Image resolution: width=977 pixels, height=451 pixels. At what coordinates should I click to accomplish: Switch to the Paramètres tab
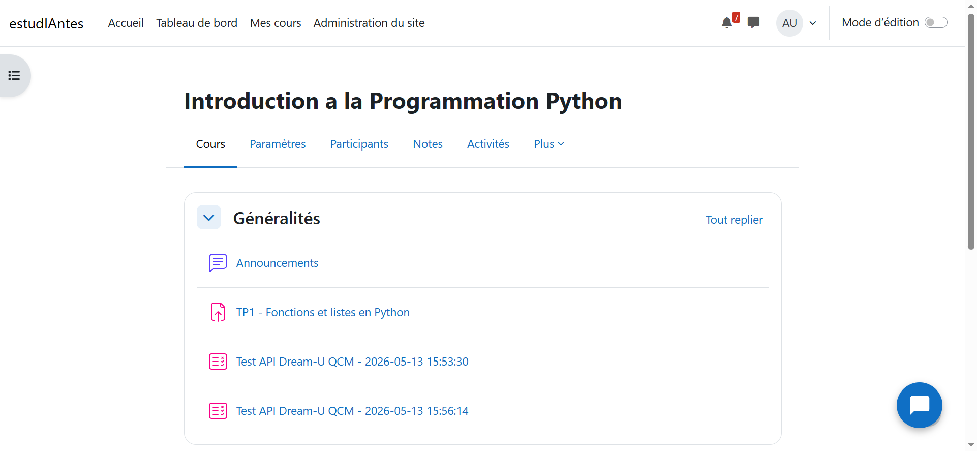tap(278, 144)
